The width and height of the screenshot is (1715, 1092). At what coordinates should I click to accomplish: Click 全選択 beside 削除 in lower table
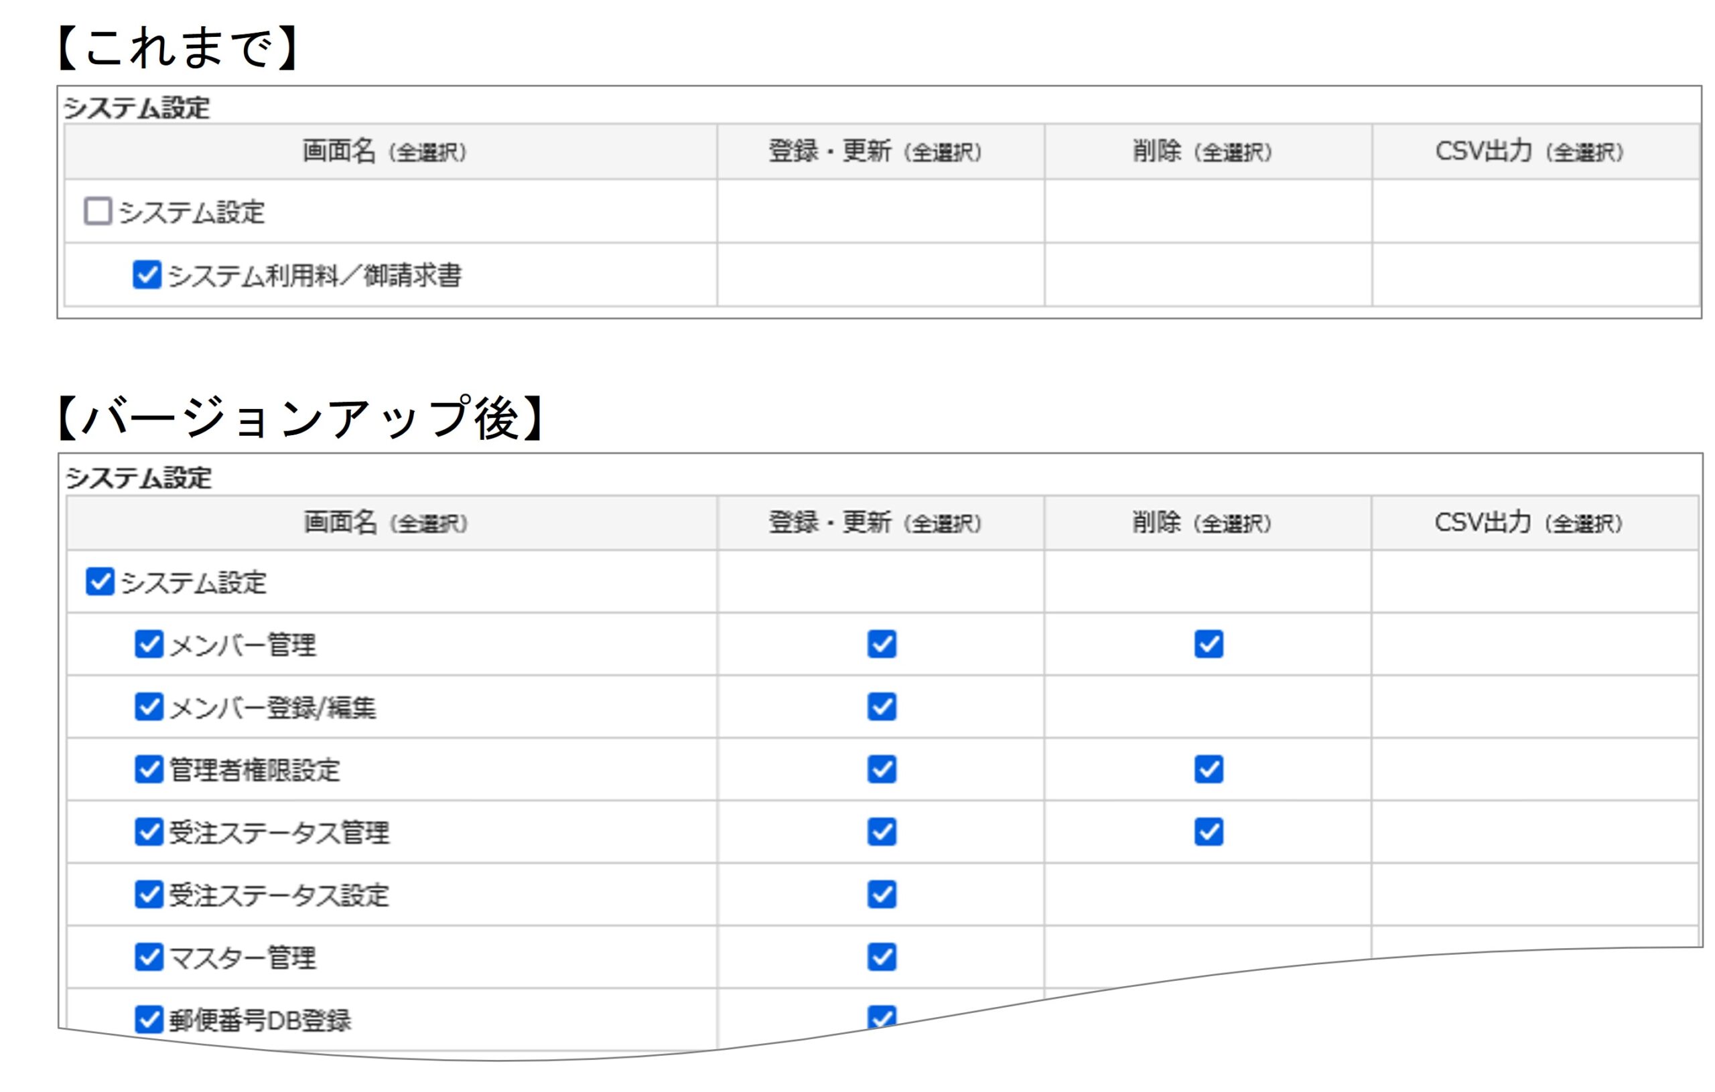point(1233,525)
